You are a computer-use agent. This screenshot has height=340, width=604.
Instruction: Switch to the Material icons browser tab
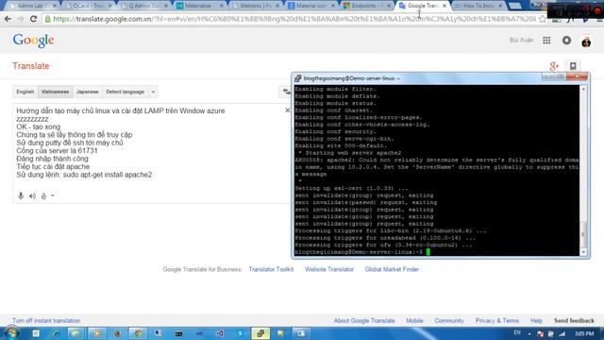311,6
